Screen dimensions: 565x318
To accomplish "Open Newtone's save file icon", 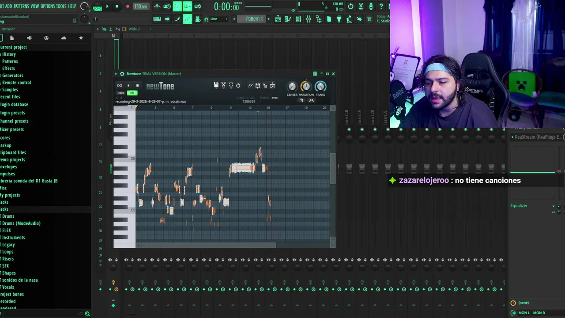I will 216,85.
